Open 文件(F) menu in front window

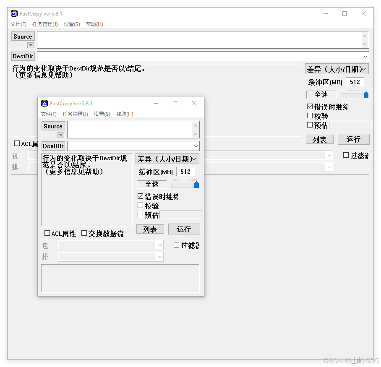[x=48, y=114]
